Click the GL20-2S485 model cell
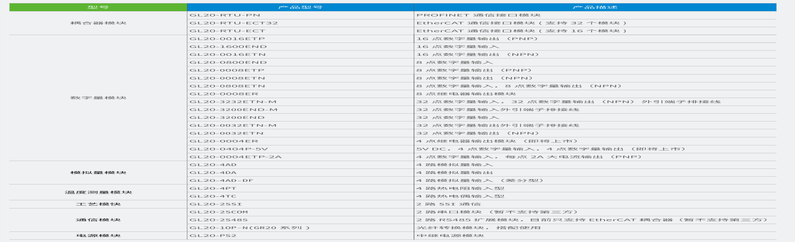 point(300,220)
